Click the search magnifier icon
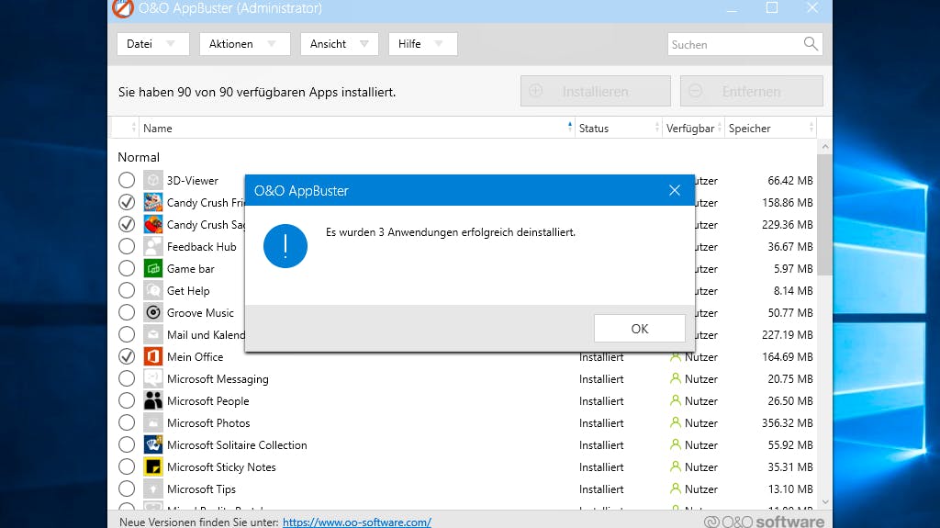The image size is (940, 528). [811, 44]
